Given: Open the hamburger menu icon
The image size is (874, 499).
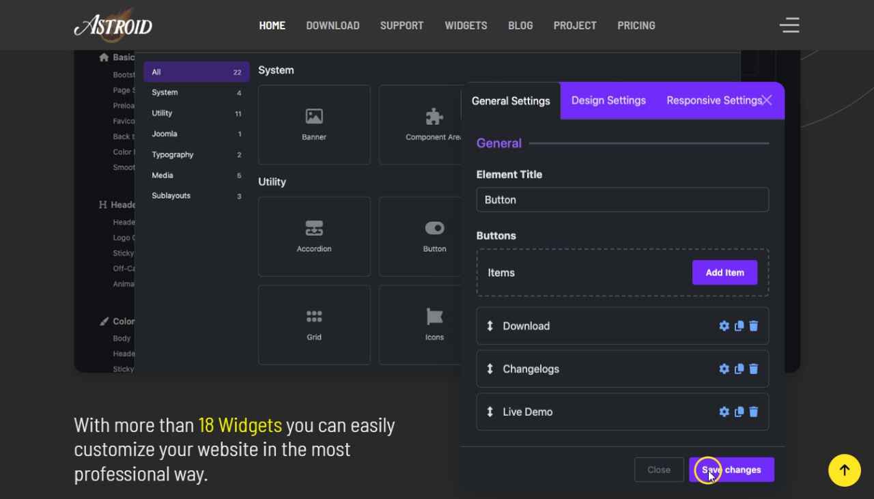Looking at the screenshot, I should [x=789, y=25].
